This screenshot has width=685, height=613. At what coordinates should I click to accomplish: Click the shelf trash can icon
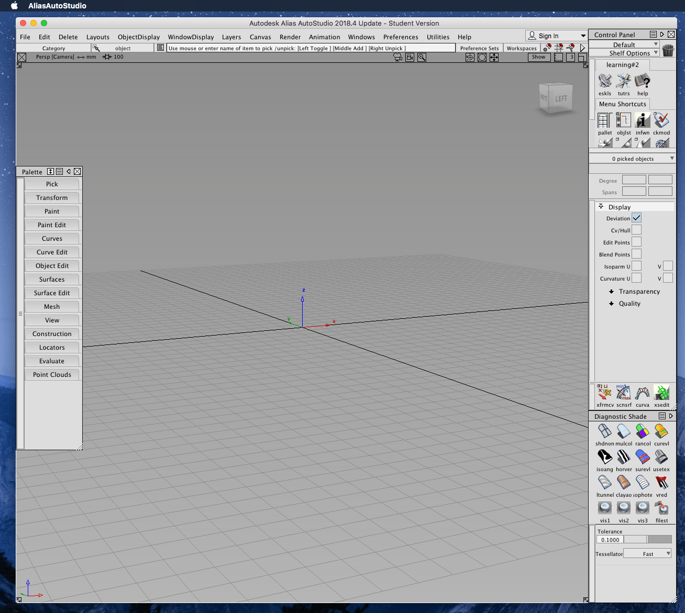pos(668,50)
